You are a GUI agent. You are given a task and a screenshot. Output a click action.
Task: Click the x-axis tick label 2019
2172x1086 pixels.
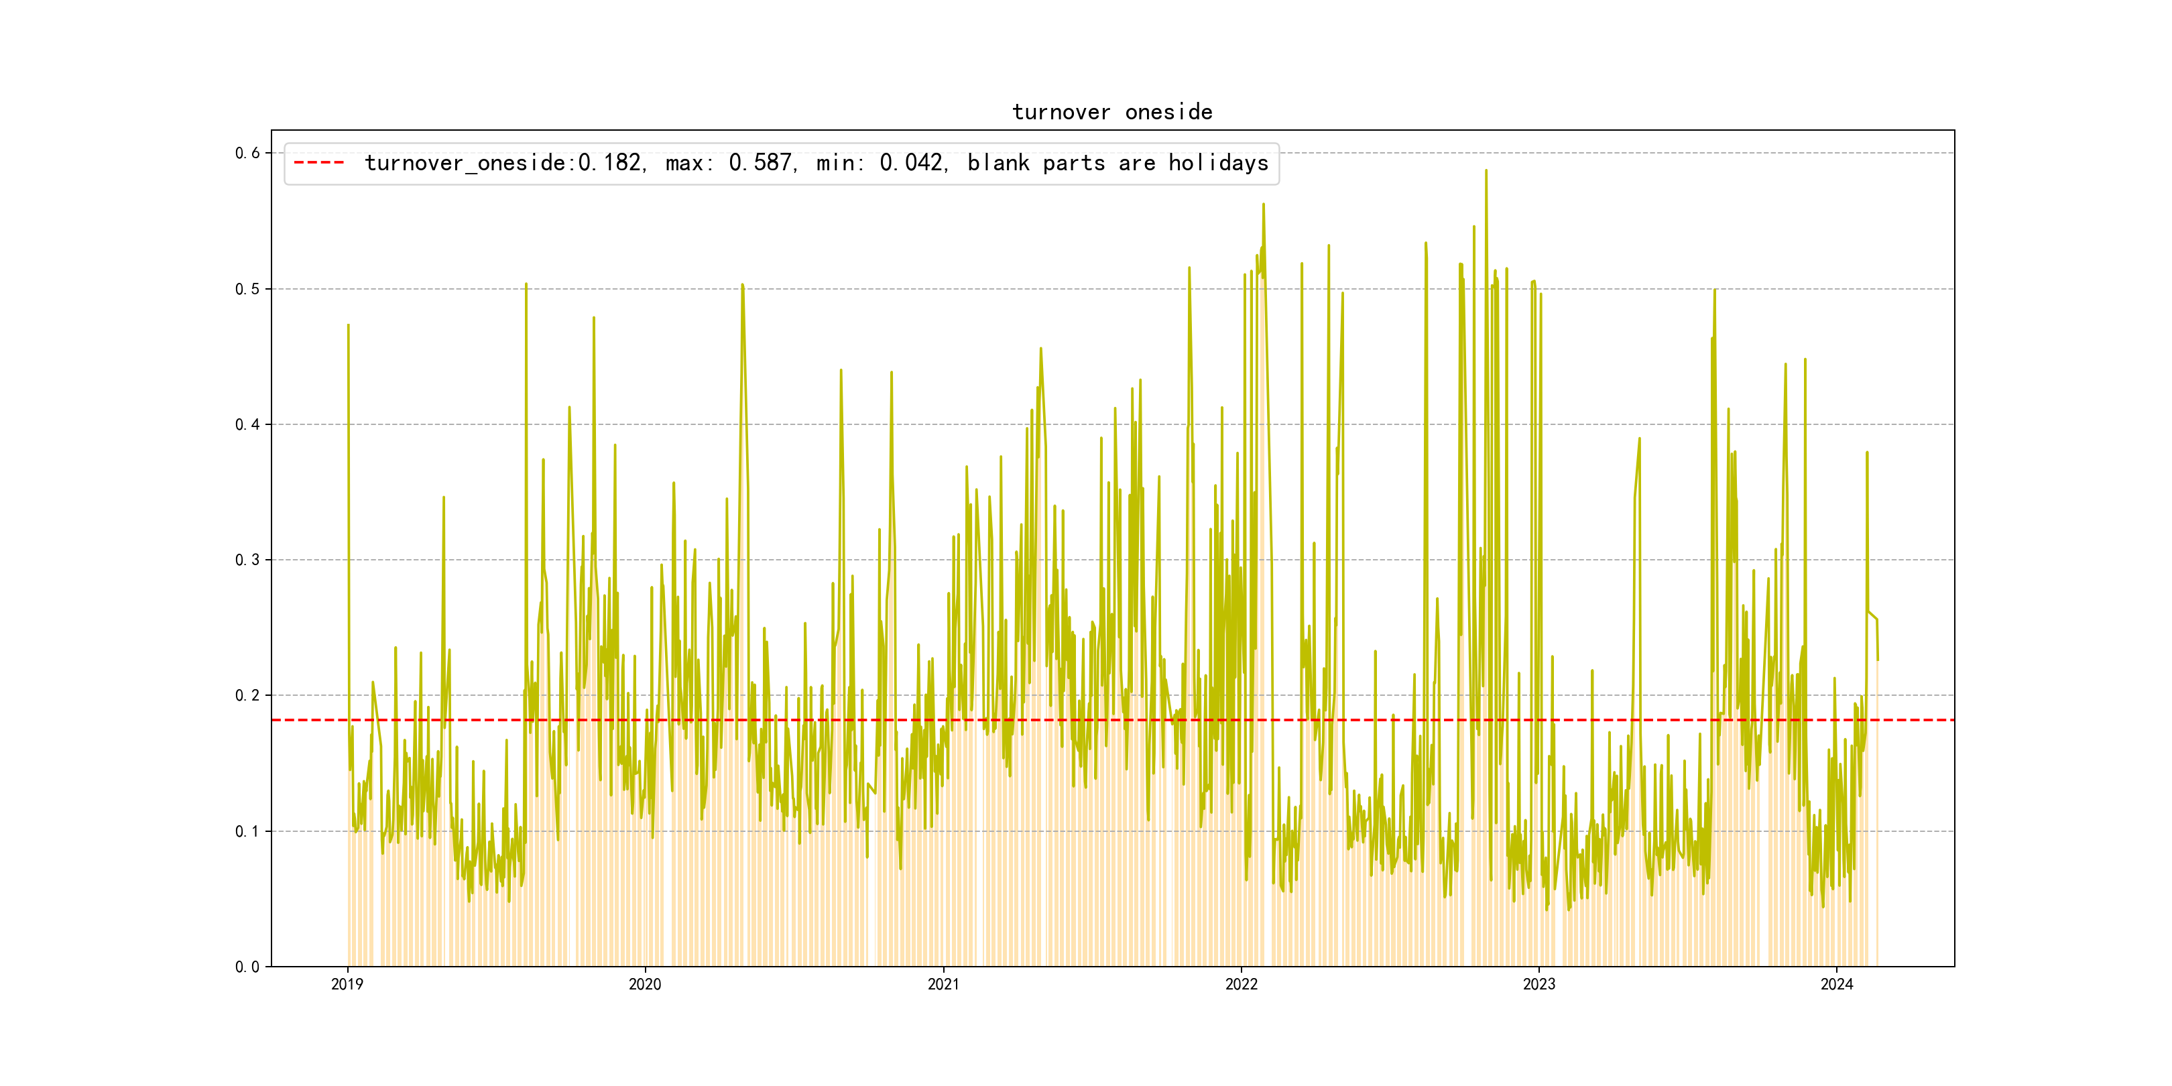pyautogui.click(x=347, y=984)
